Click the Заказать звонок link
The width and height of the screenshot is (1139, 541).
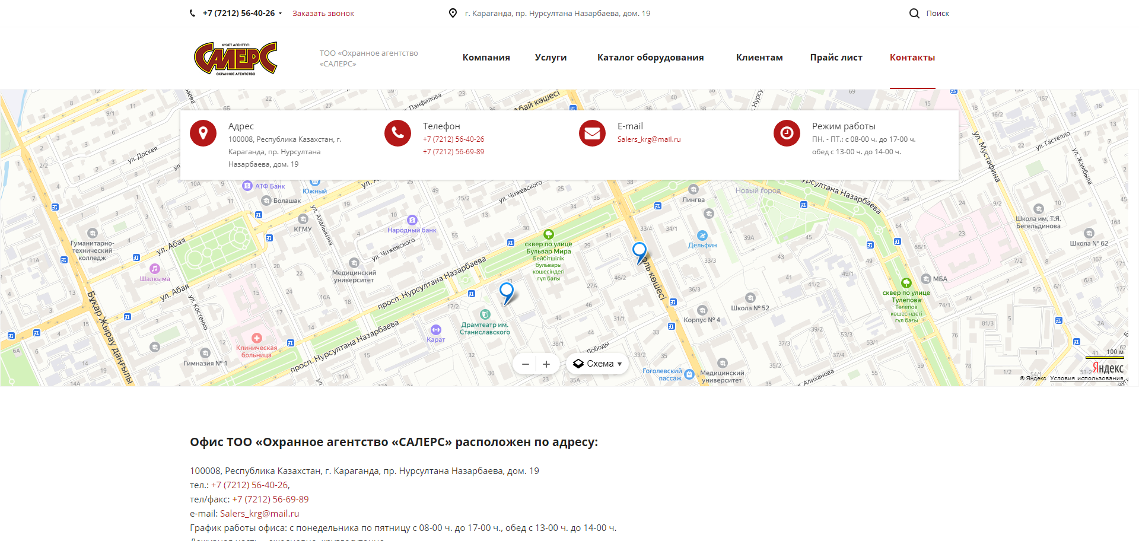[x=323, y=14]
